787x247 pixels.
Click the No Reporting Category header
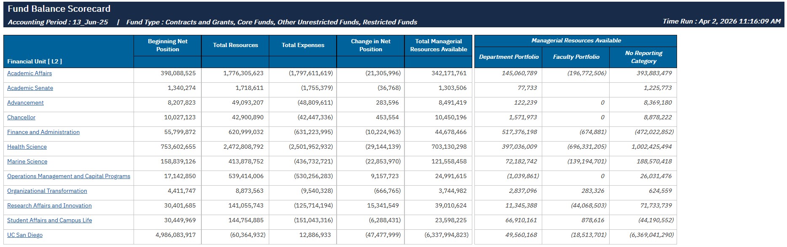pos(643,57)
